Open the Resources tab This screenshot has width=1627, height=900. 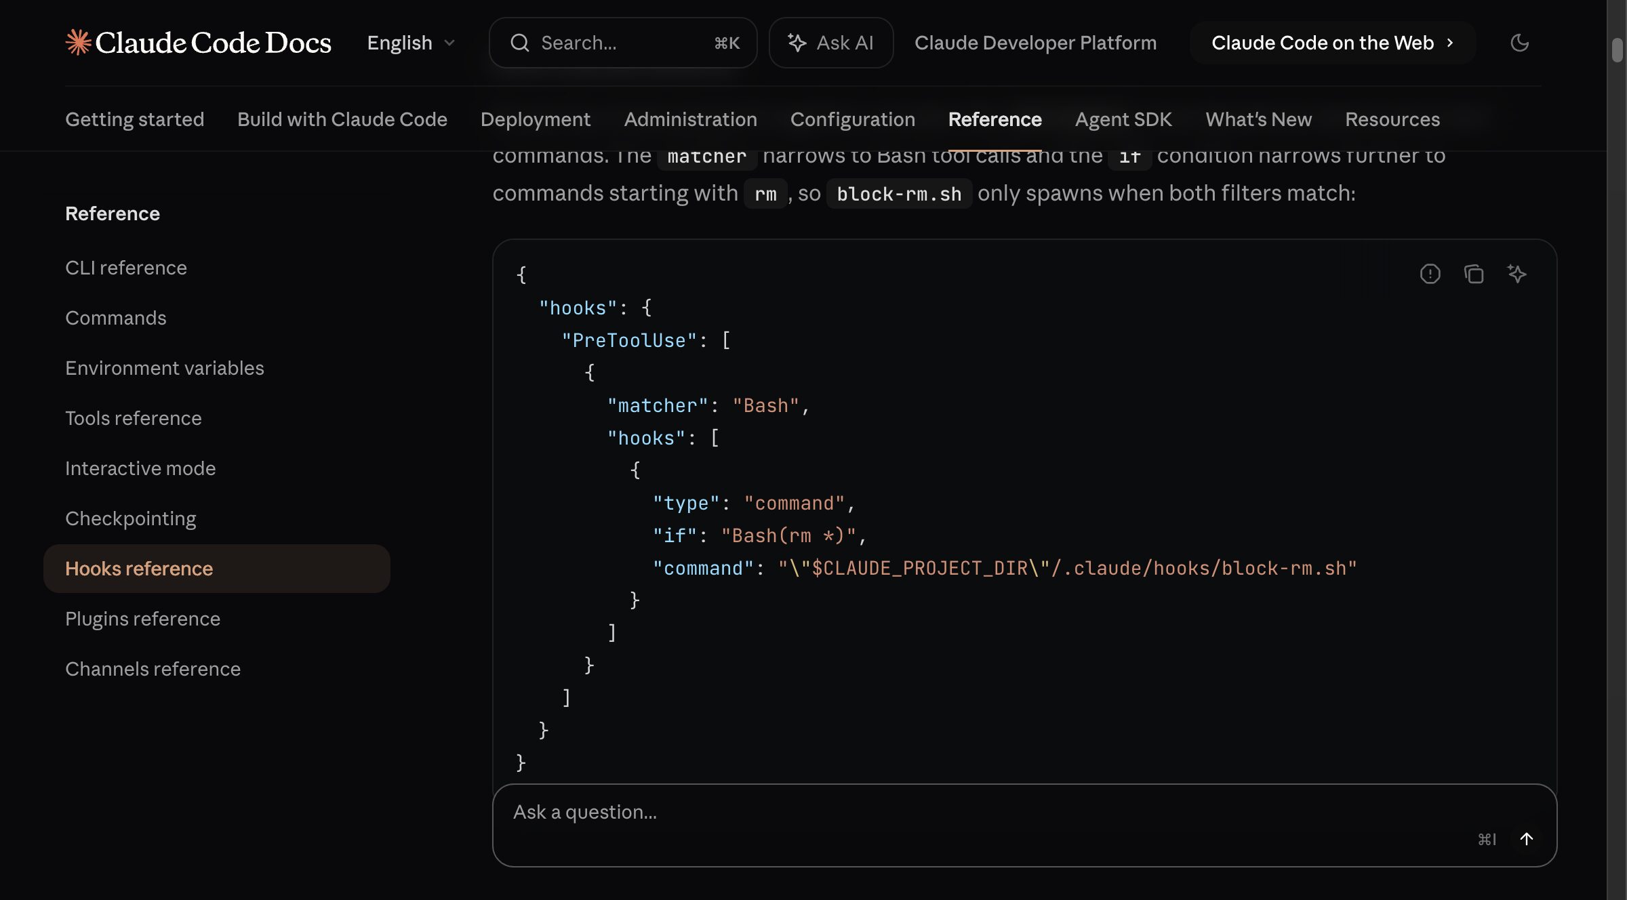(x=1392, y=119)
